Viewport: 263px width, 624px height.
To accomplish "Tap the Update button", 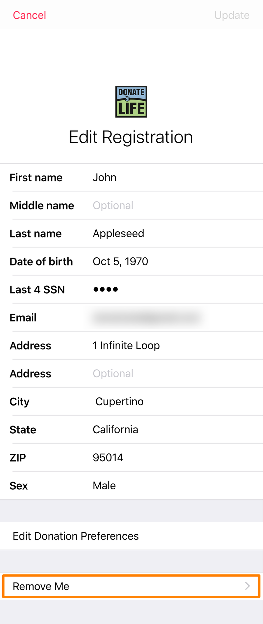I will 232,15.
